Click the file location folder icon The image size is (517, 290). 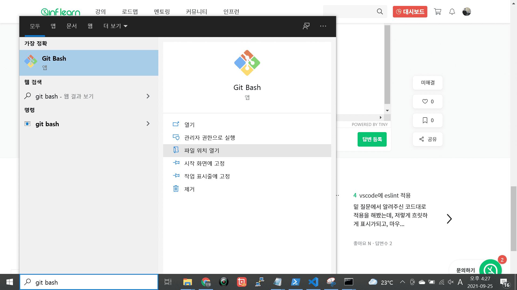(x=176, y=150)
